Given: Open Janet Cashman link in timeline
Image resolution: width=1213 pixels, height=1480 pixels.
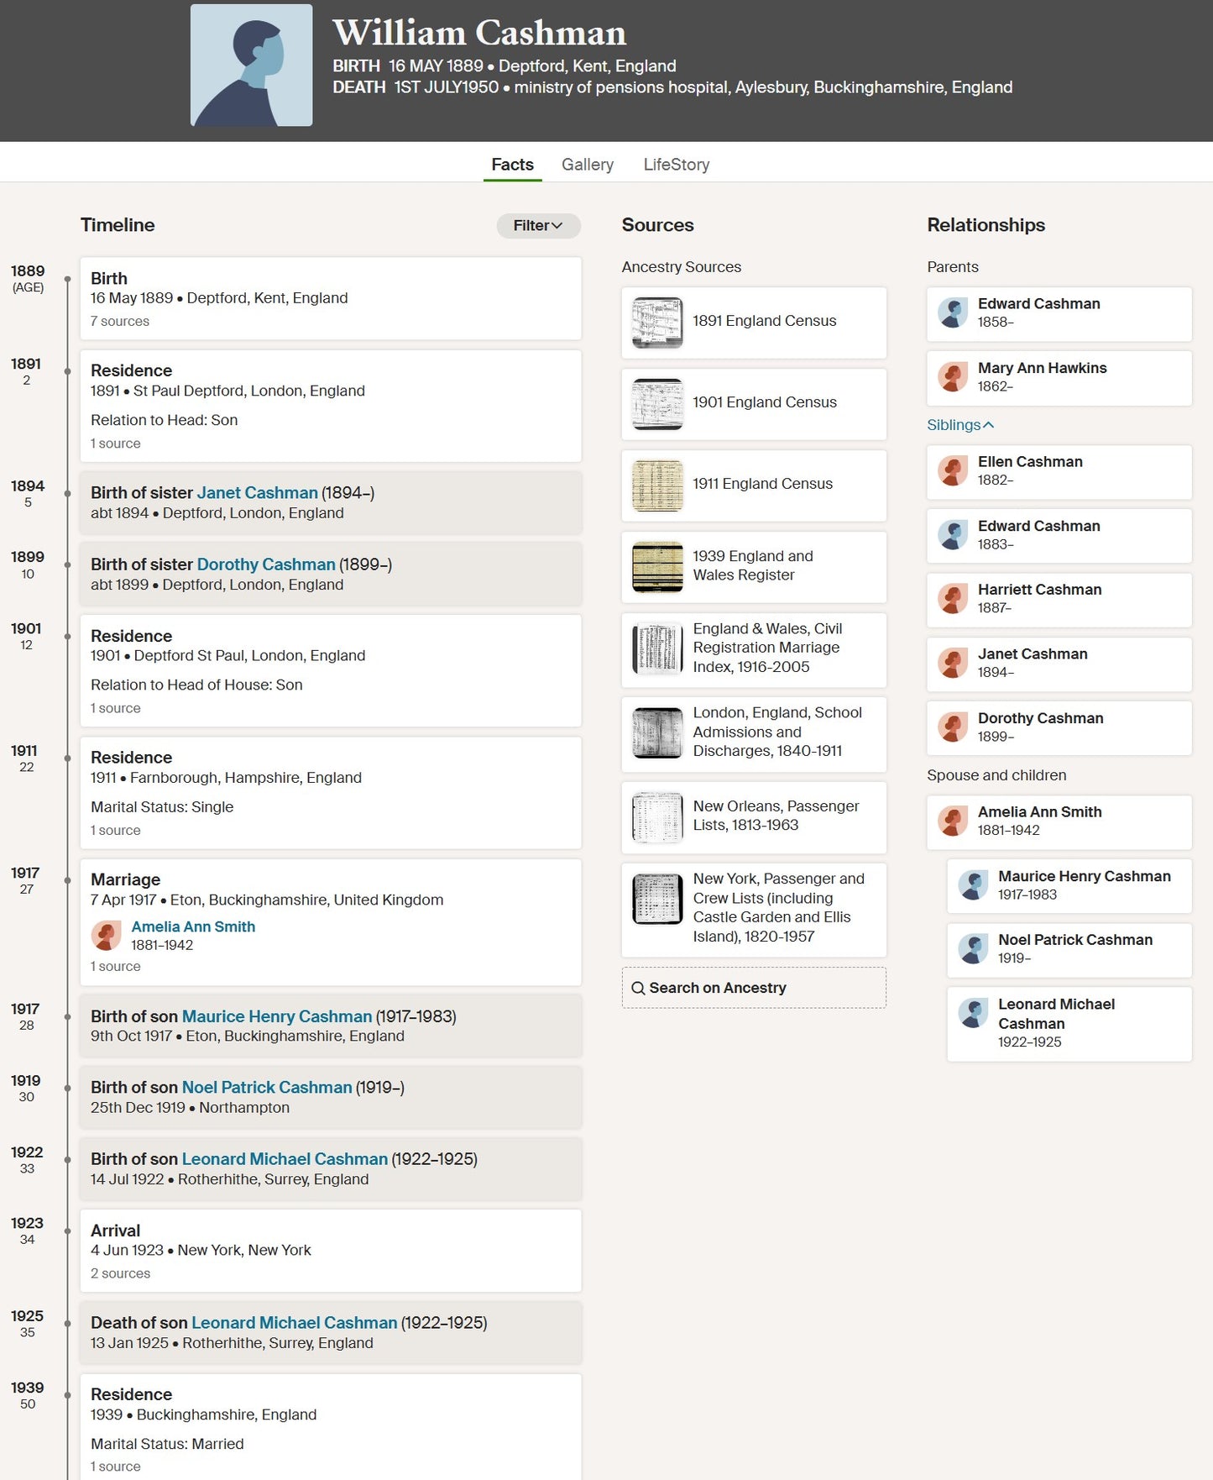Looking at the screenshot, I should (x=257, y=493).
